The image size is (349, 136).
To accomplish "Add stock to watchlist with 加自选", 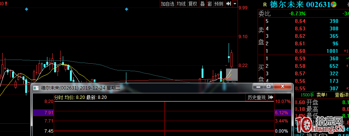I will click(168, 3).
